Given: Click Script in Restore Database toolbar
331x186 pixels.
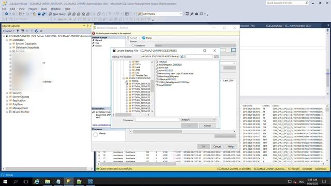Looking at the screenshot, I should coord(132,38).
